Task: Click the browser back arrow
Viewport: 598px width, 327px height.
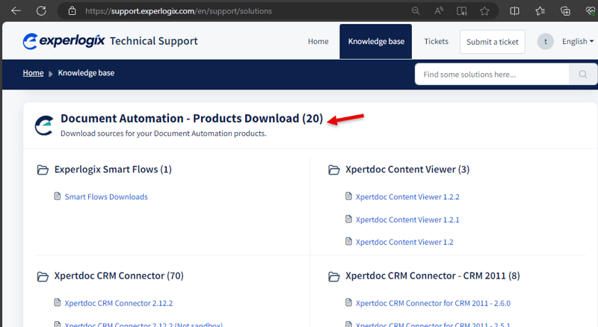Action: pyautogui.click(x=16, y=11)
